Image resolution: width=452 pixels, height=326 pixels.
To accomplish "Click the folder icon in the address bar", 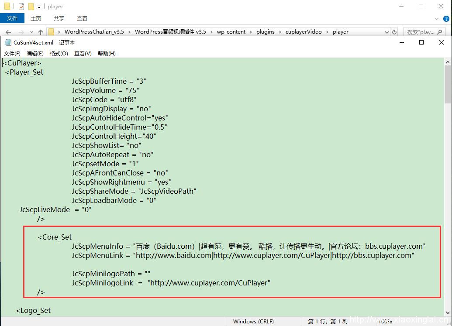I will [51, 32].
